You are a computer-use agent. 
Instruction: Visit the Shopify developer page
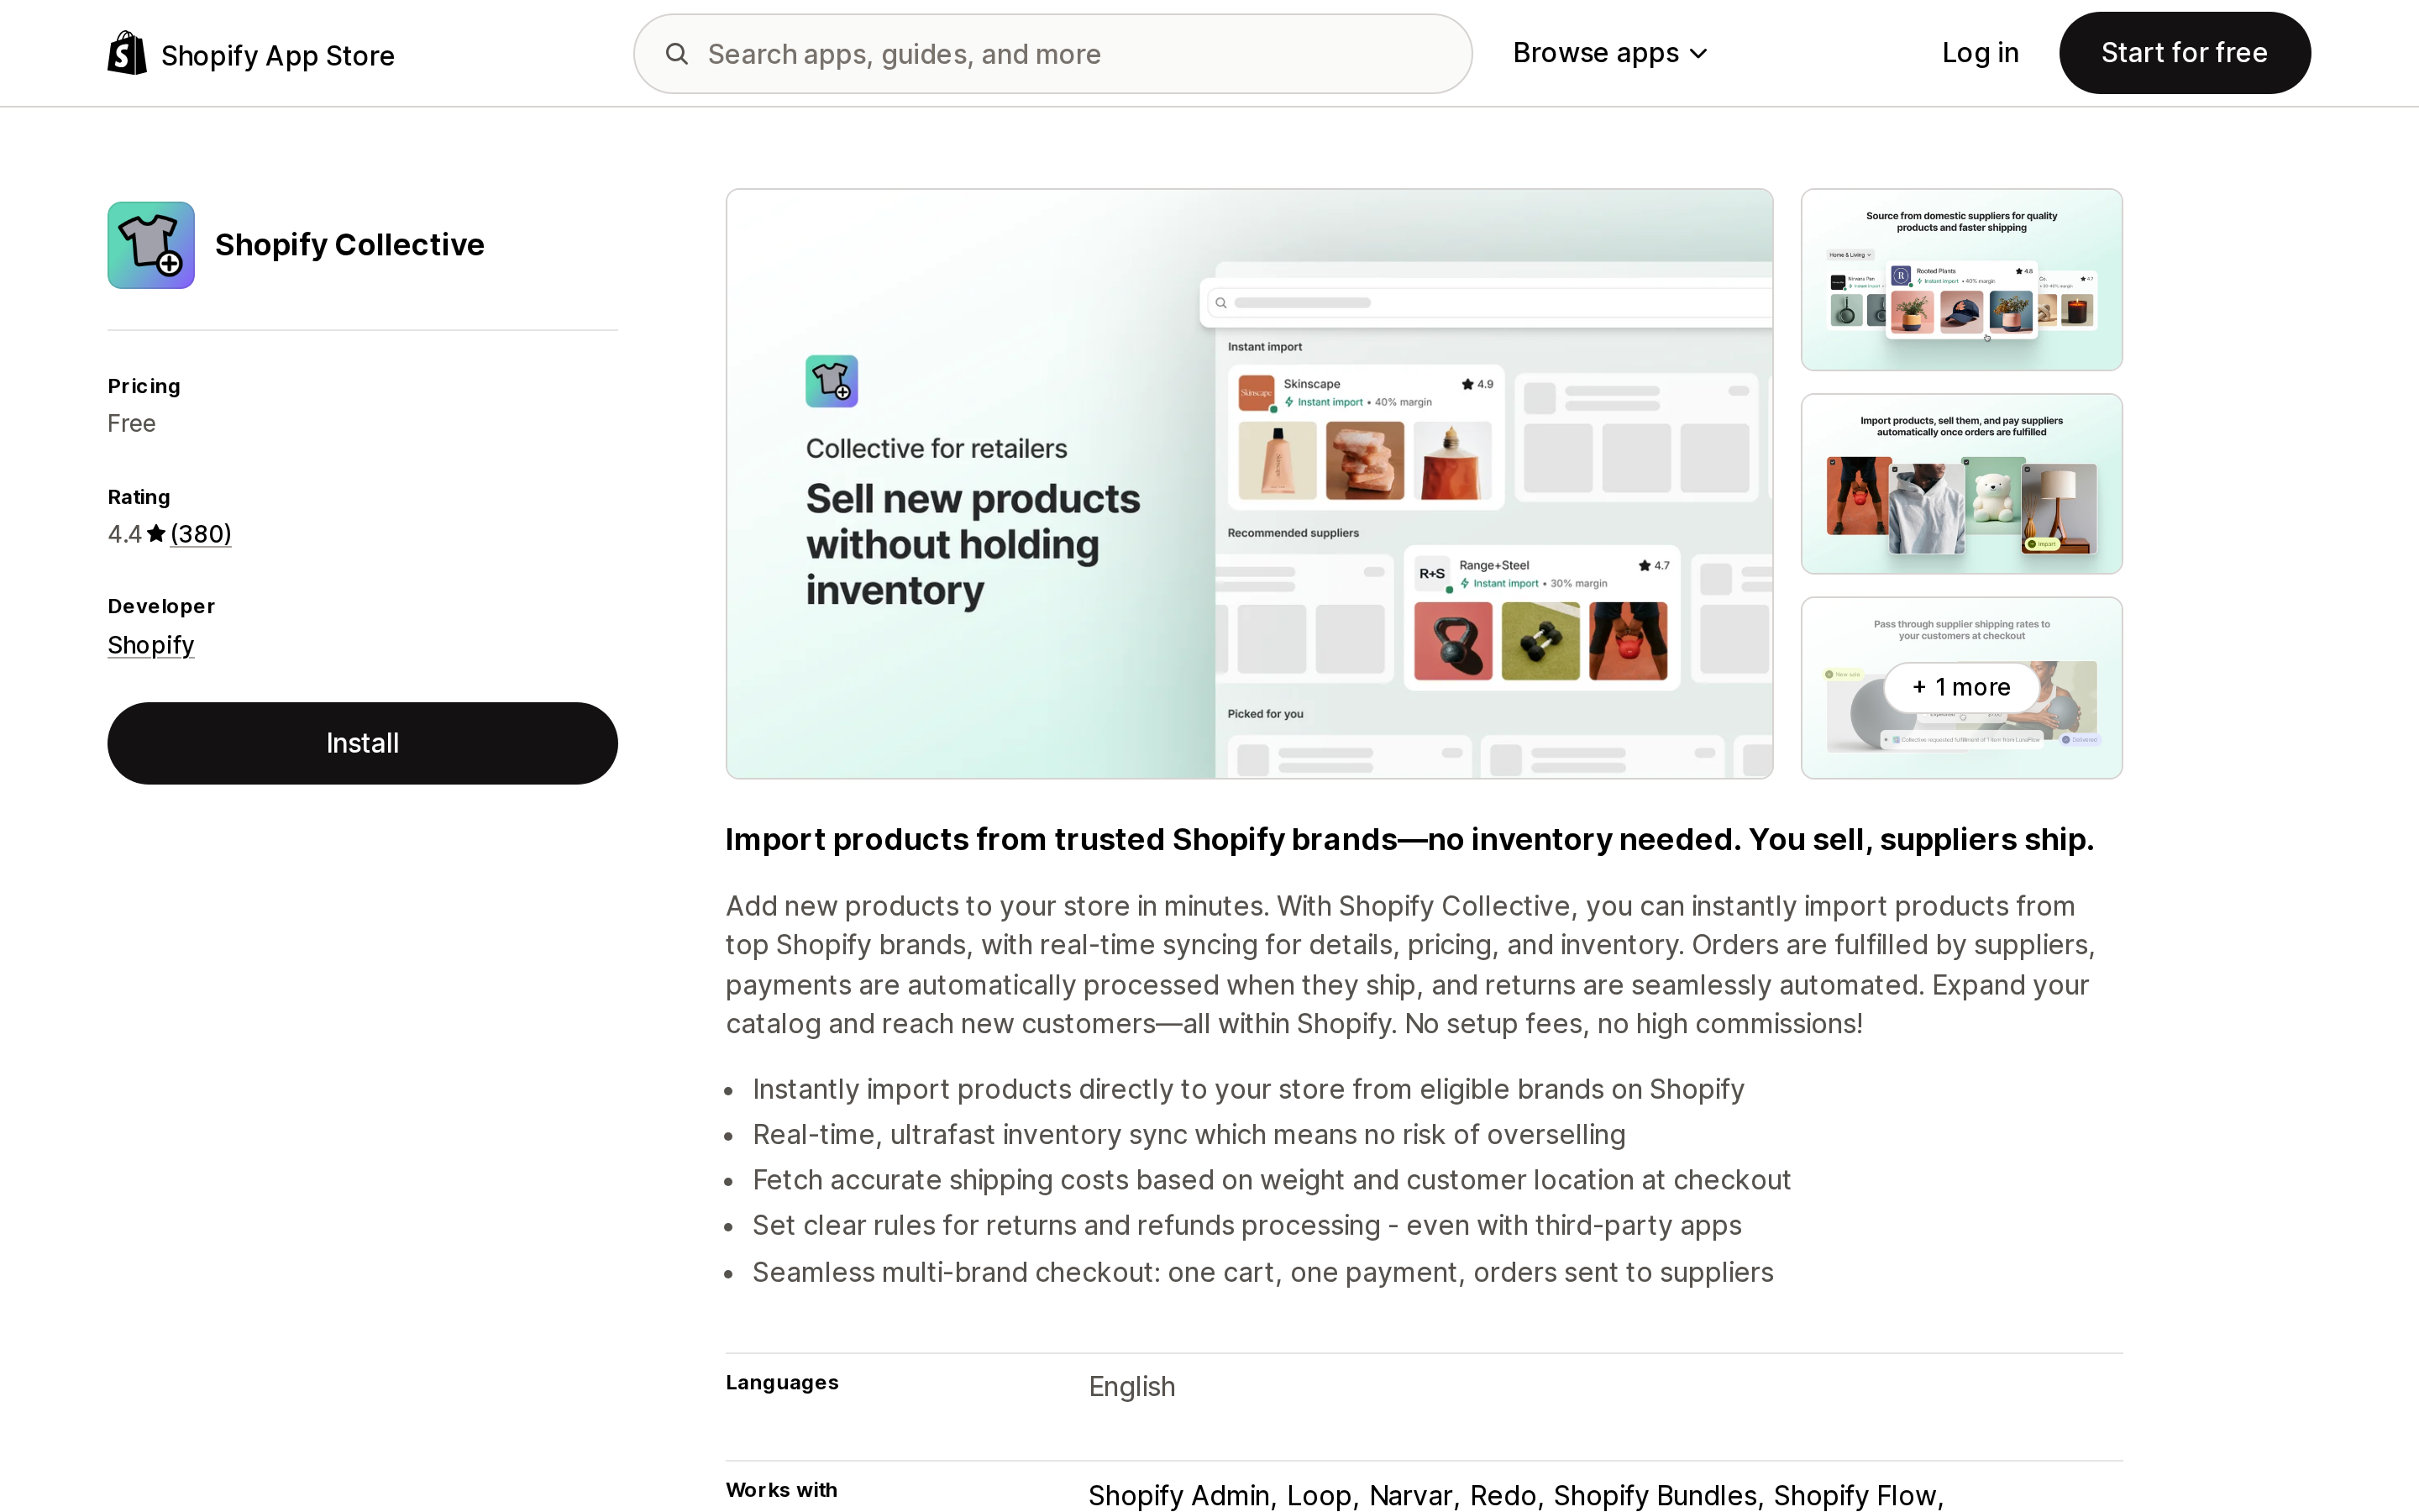[x=151, y=645]
